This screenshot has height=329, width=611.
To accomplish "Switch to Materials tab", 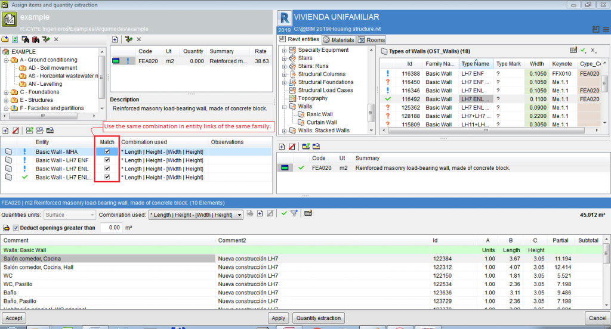I will coord(338,40).
